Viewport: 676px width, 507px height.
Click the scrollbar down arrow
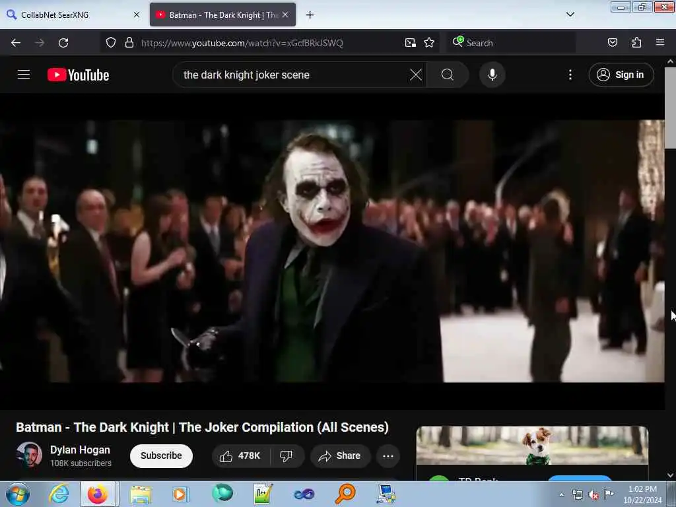point(670,475)
